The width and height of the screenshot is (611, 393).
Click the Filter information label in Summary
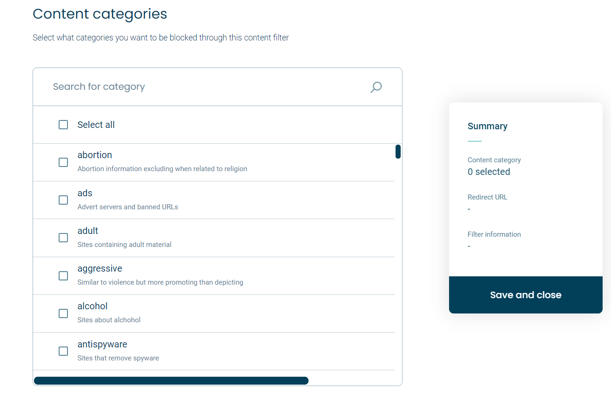[x=494, y=234]
